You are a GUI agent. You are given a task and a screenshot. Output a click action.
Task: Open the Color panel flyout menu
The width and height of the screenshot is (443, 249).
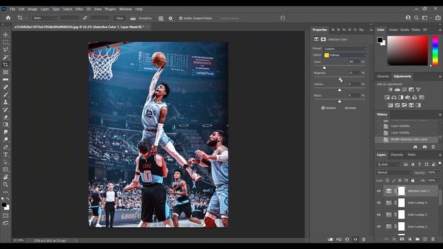[440, 30]
